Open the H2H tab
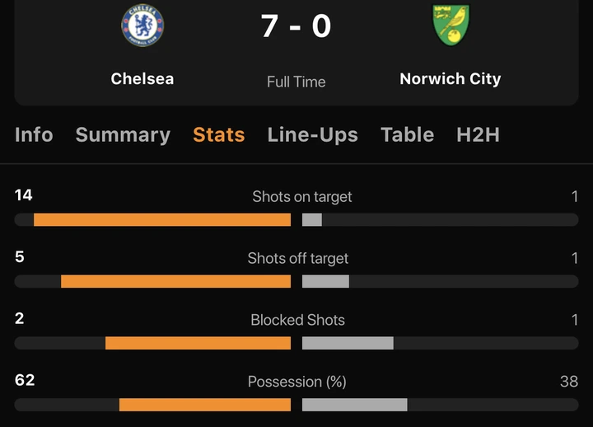Screen dimensions: 593x427 478,134
